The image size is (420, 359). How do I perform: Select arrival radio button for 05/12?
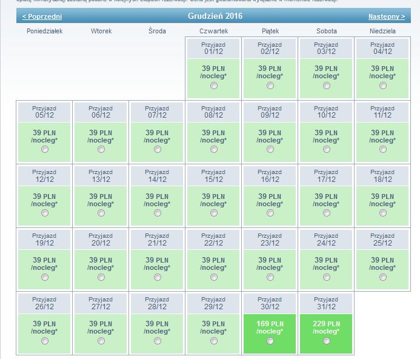45,149
